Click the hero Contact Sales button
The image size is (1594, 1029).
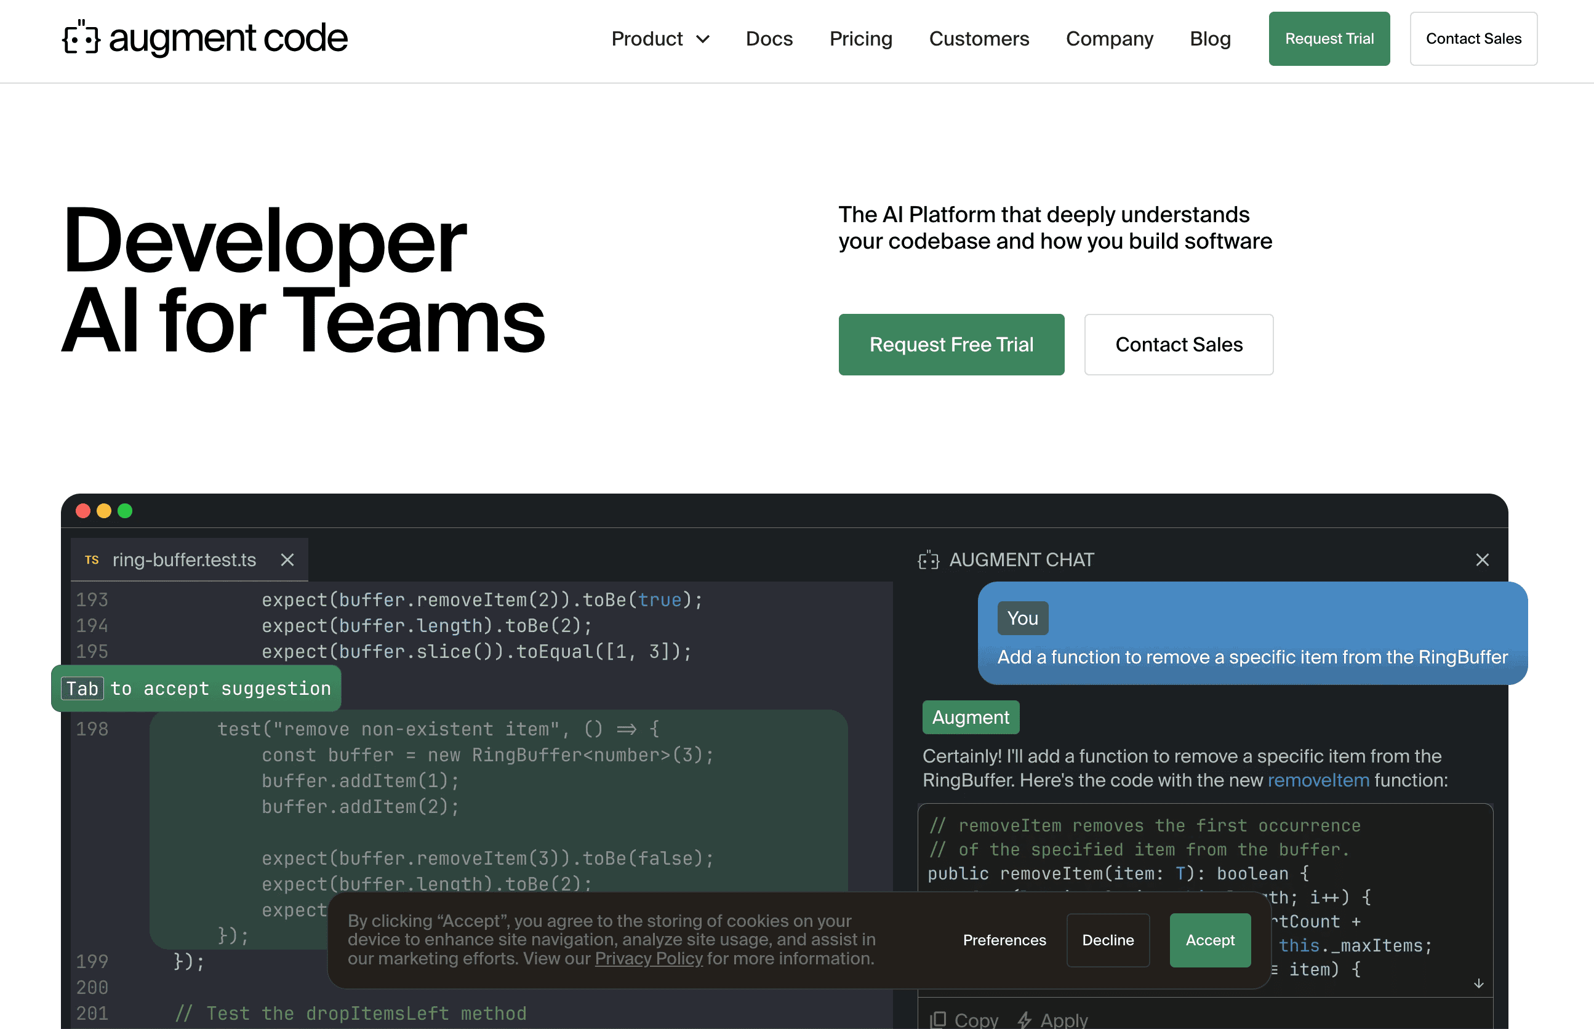click(x=1179, y=344)
